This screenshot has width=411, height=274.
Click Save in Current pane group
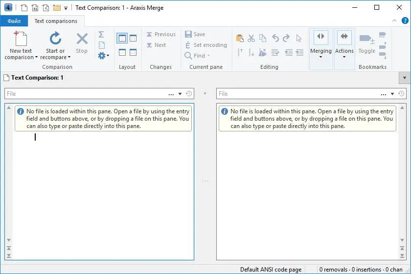pyautogui.click(x=195, y=34)
